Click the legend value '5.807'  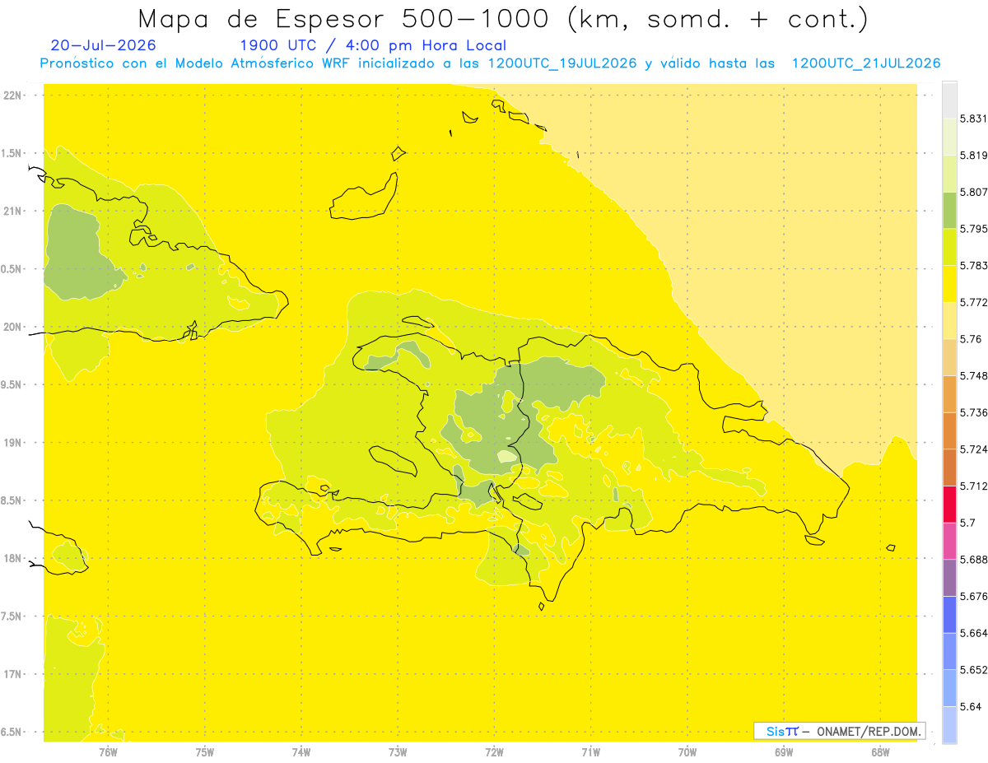(x=973, y=192)
